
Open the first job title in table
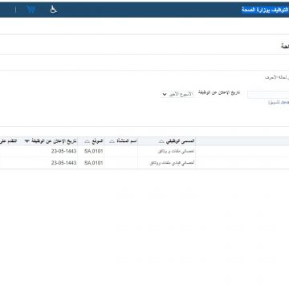click(177, 152)
